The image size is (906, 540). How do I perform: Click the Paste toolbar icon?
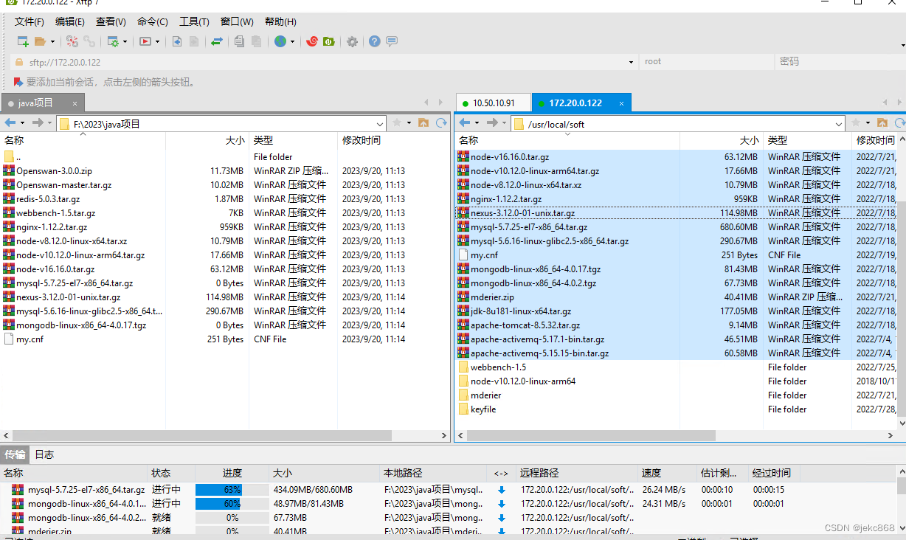256,41
